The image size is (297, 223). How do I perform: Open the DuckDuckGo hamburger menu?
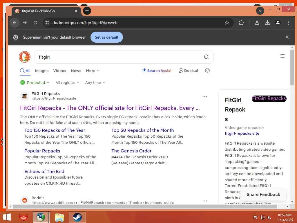[282, 56]
